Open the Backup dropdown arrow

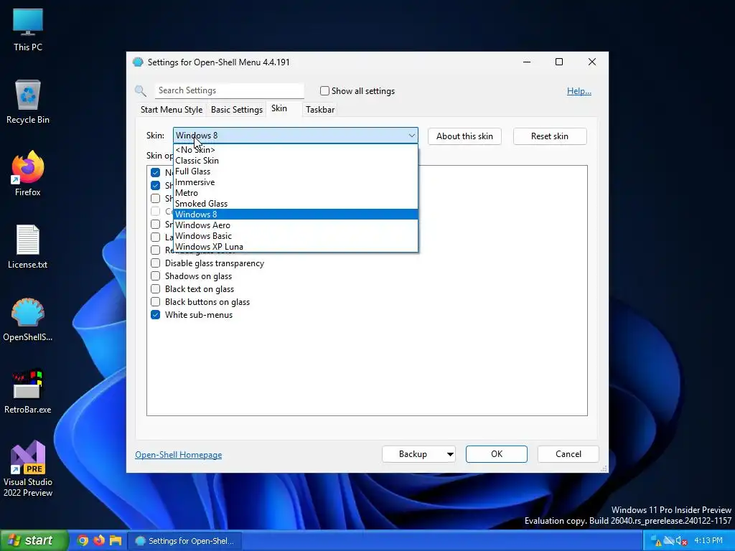(x=449, y=454)
